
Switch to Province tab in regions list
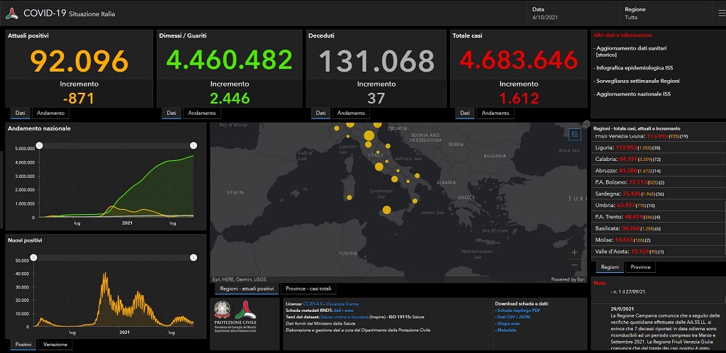[x=640, y=267]
